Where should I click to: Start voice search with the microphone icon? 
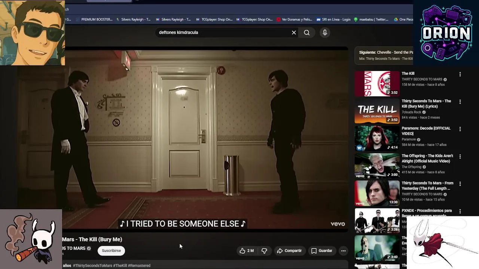pos(325,33)
